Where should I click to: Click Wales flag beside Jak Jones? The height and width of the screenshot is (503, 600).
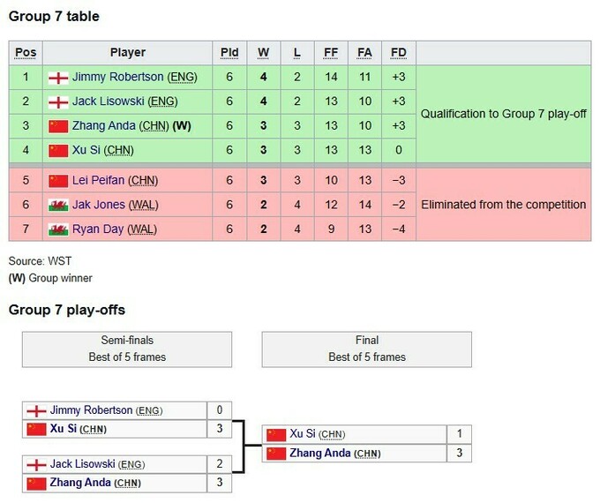pyautogui.click(x=58, y=205)
